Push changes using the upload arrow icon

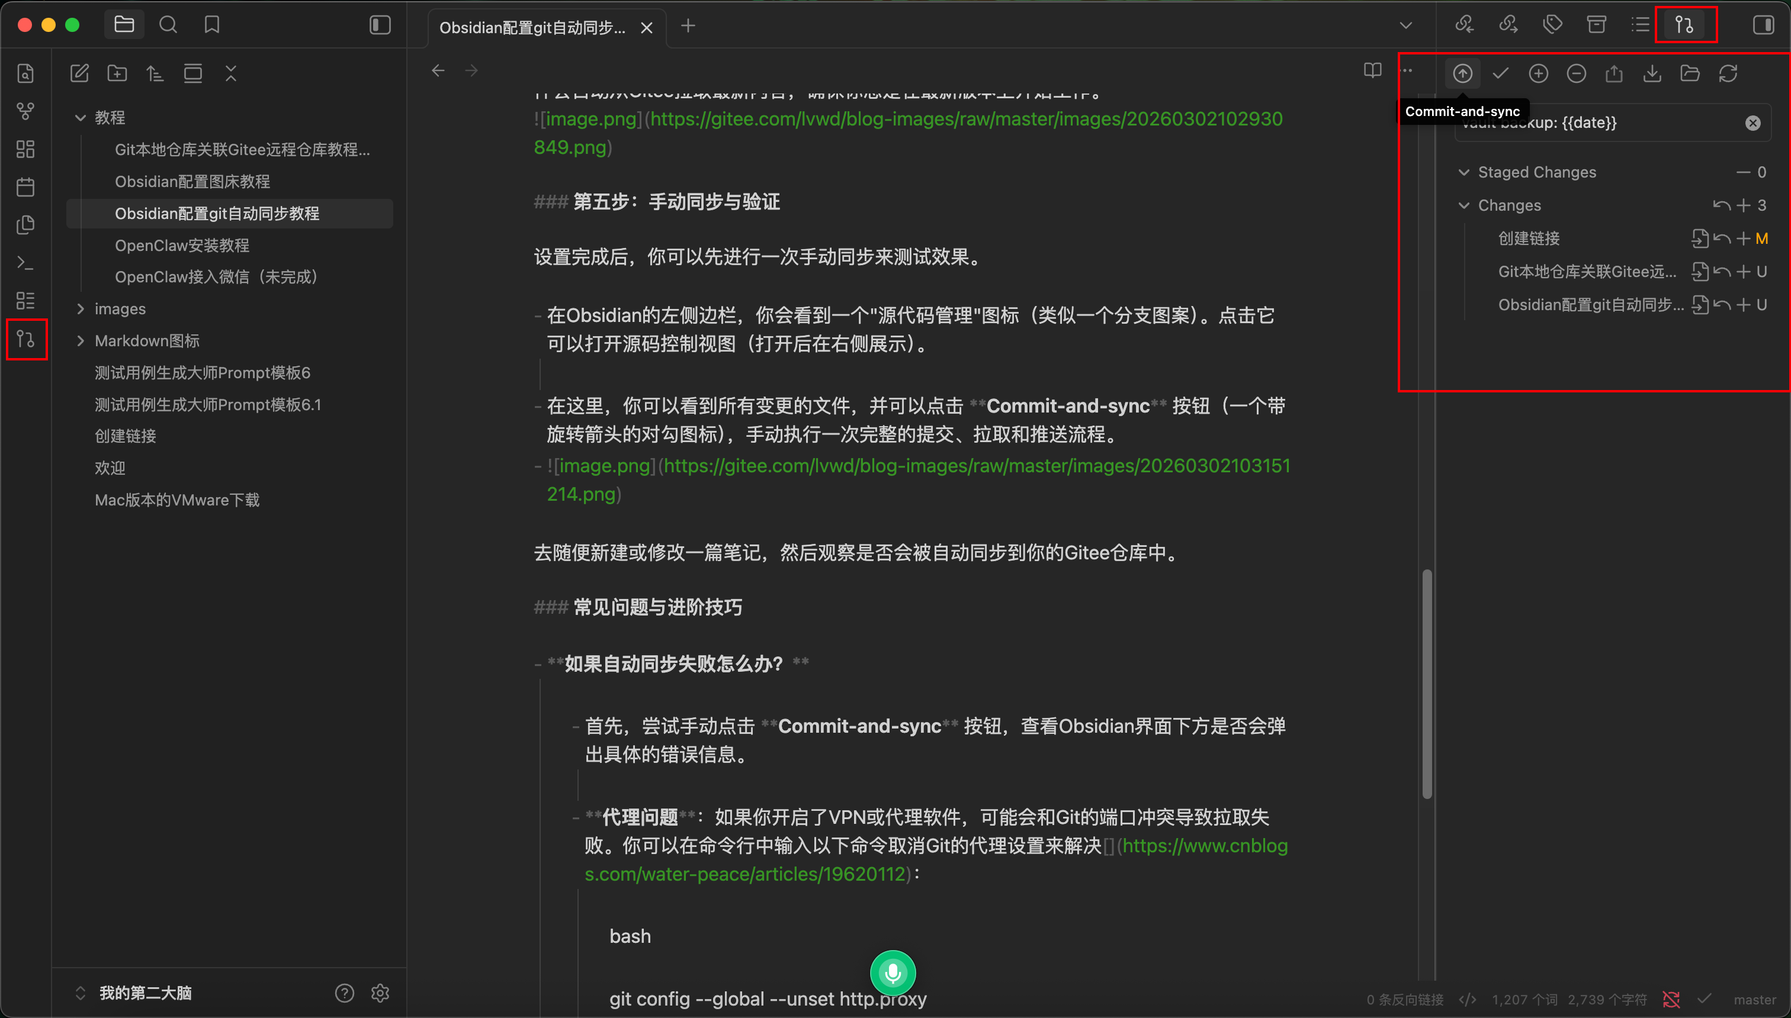pyautogui.click(x=1613, y=73)
